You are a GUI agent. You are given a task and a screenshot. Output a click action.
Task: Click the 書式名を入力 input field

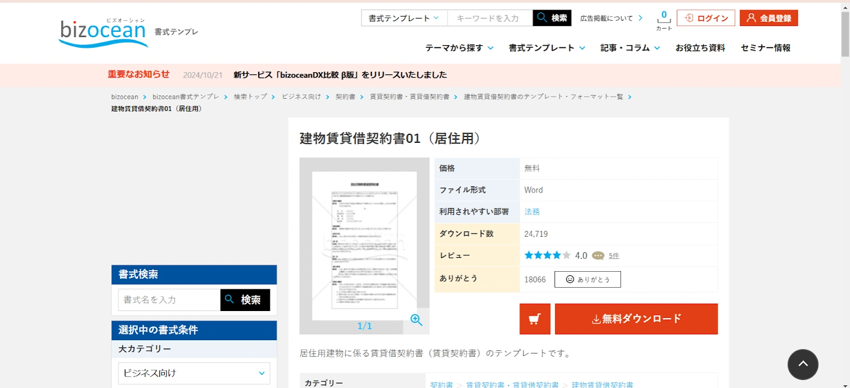[x=169, y=300]
